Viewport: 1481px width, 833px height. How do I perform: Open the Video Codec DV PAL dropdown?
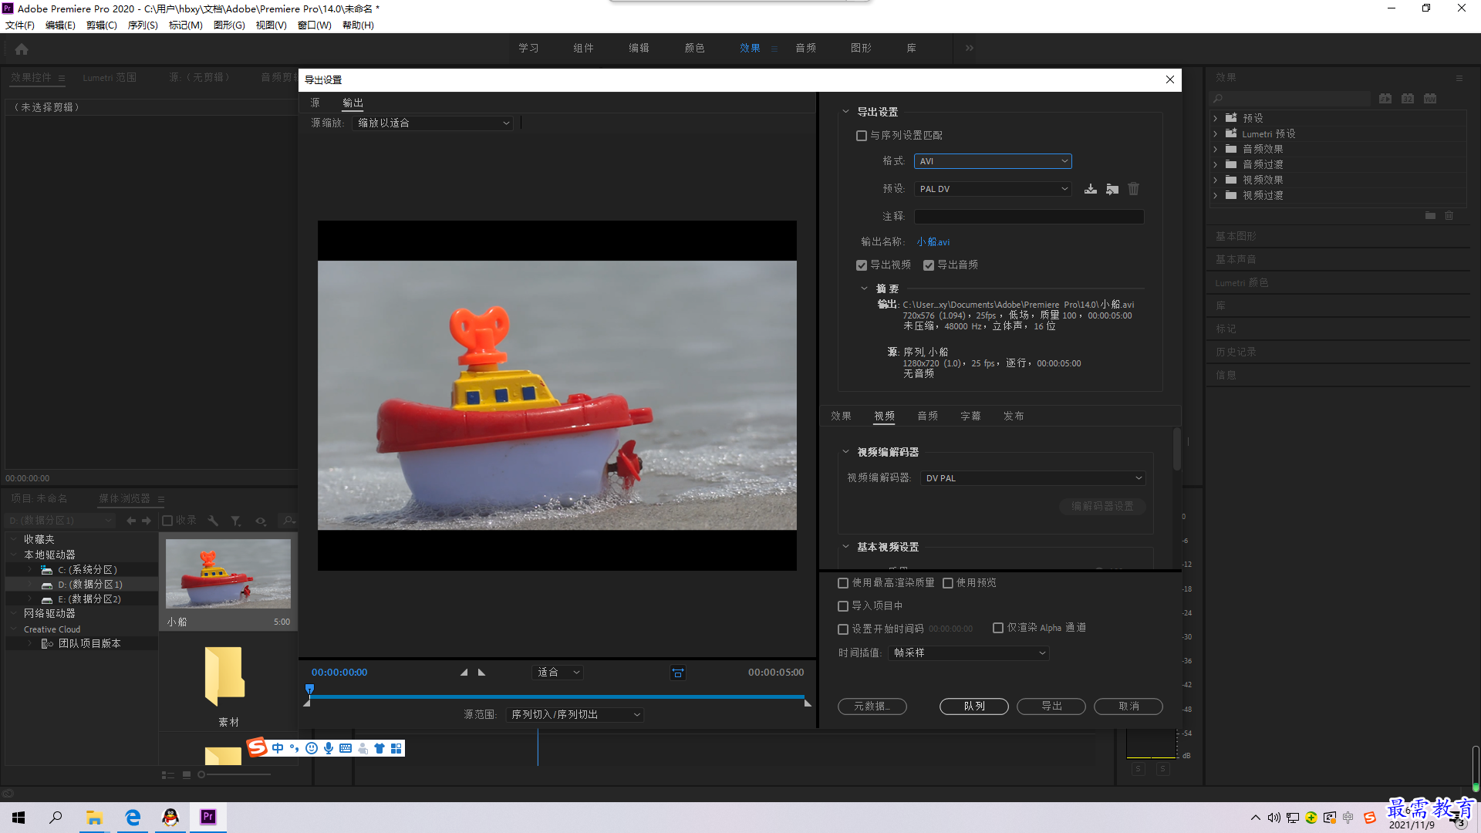(1033, 478)
